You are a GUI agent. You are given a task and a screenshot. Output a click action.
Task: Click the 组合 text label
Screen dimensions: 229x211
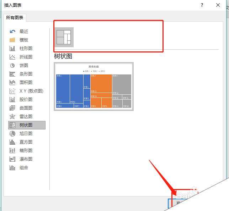24,168
